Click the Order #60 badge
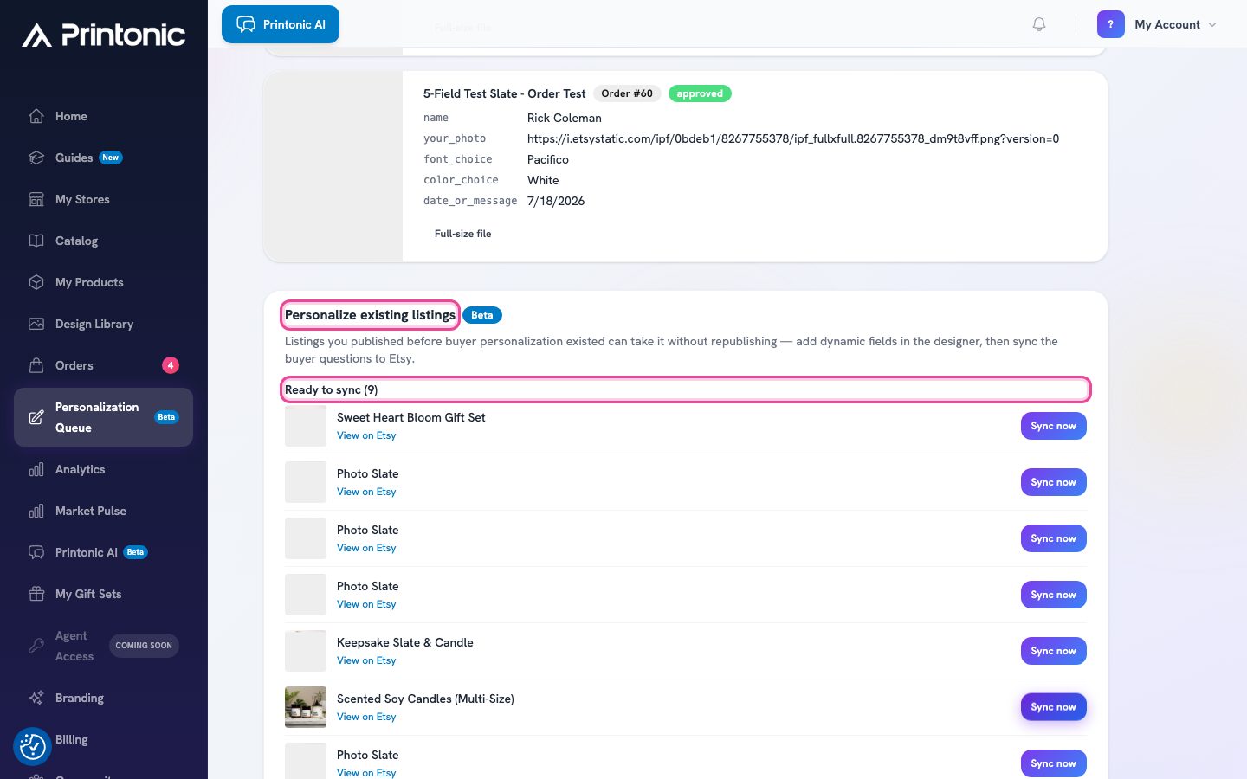 [x=627, y=93]
